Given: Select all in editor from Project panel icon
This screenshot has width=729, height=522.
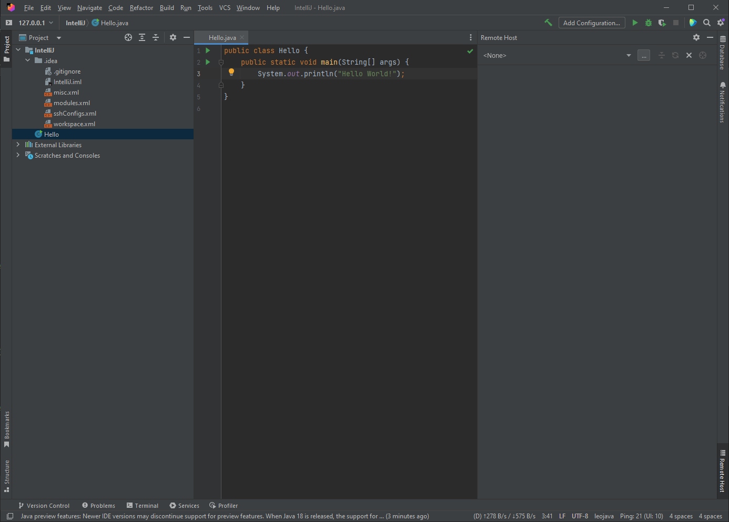Looking at the screenshot, I should click(x=128, y=37).
